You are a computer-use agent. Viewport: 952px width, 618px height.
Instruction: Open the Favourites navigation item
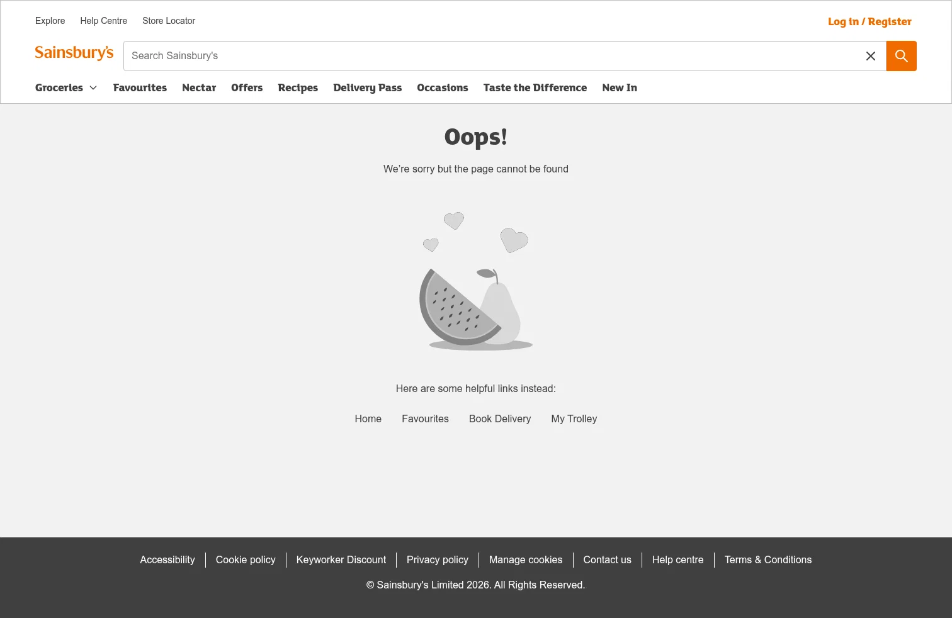(140, 87)
